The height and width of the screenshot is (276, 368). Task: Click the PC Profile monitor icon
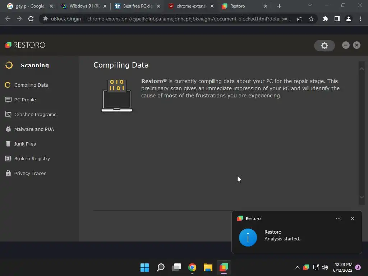[8, 100]
